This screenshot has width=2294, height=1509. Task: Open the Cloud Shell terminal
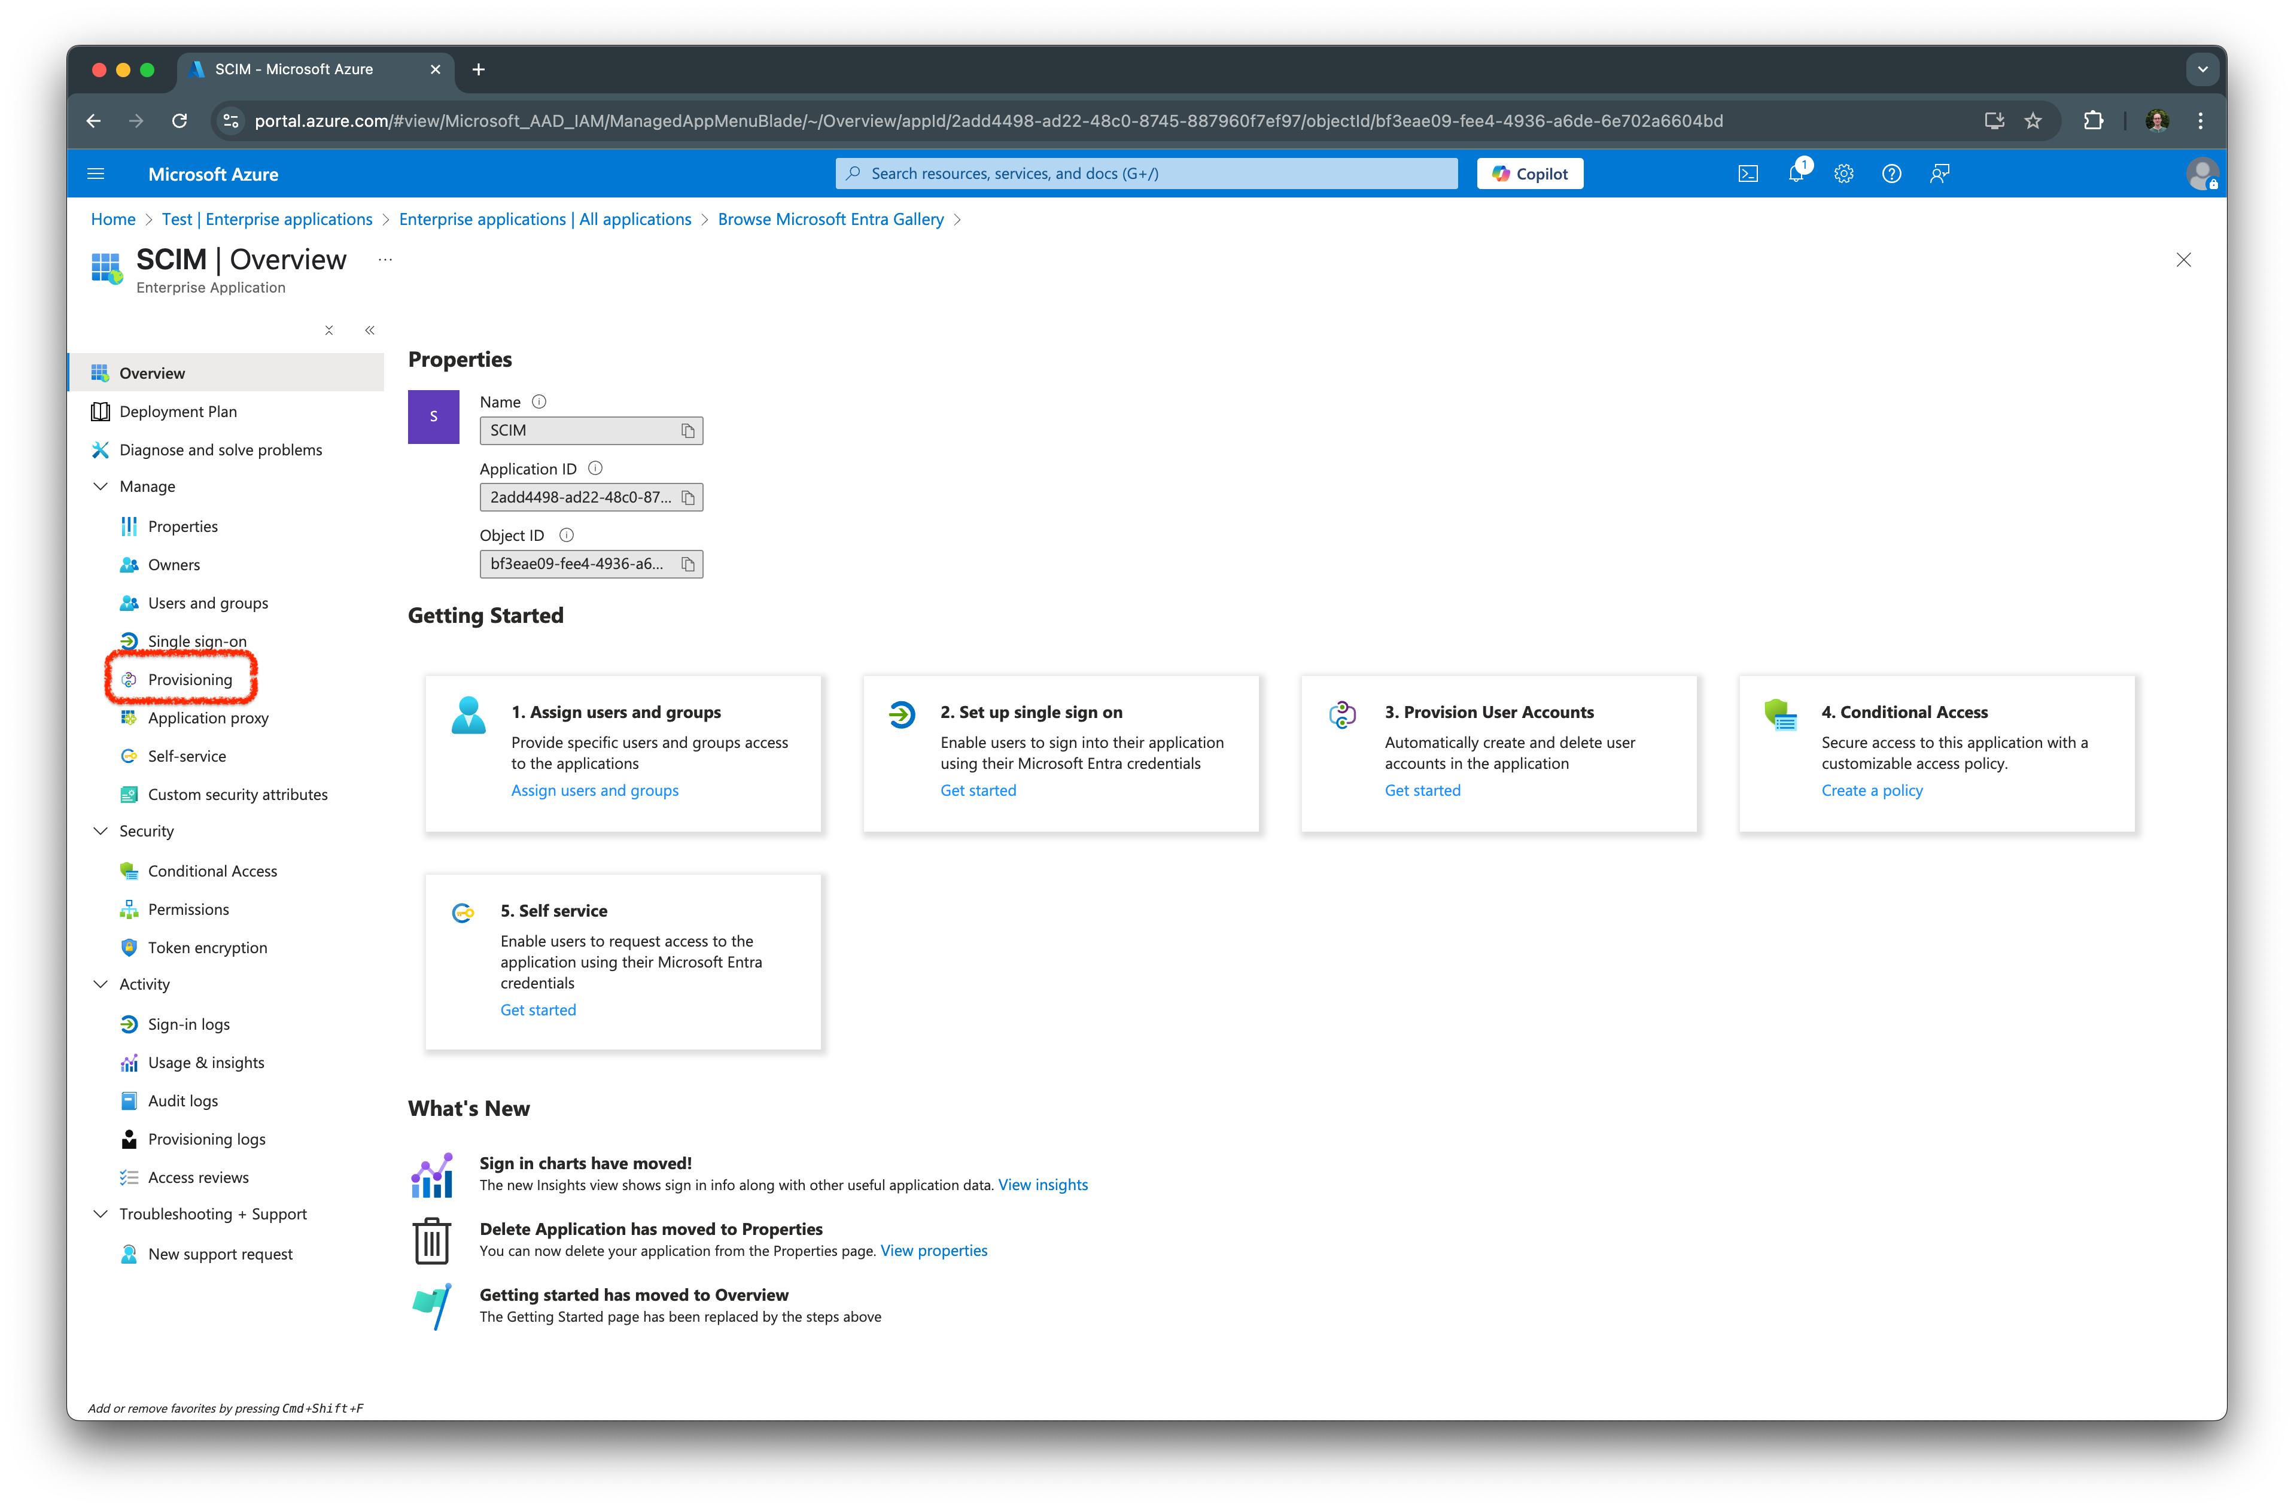pos(1748,174)
